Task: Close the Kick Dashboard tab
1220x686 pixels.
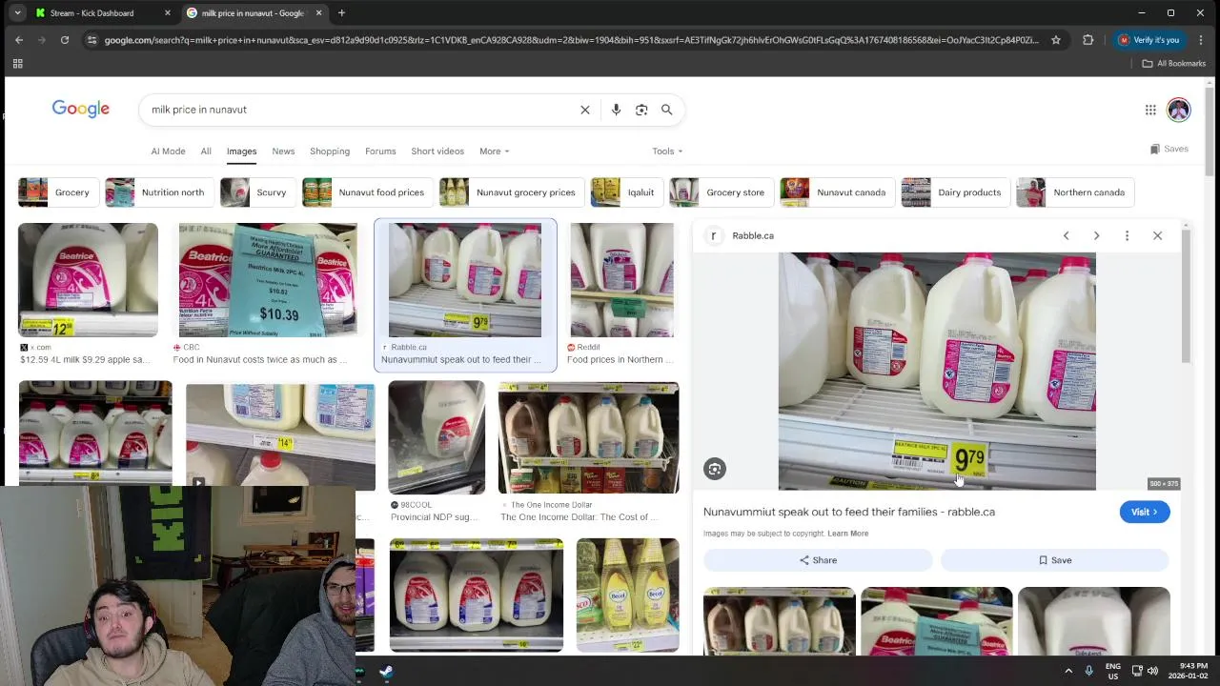Action: pos(168,13)
